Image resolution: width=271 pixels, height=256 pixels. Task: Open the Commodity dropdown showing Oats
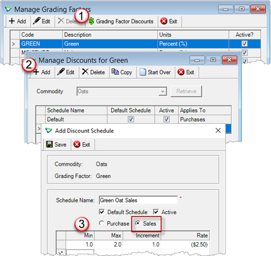point(162,92)
